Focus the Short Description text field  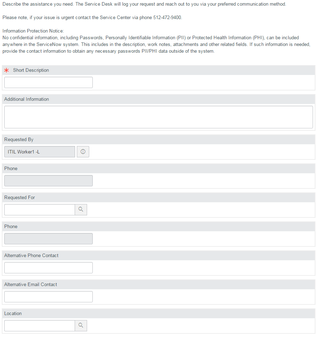click(49, 82)
